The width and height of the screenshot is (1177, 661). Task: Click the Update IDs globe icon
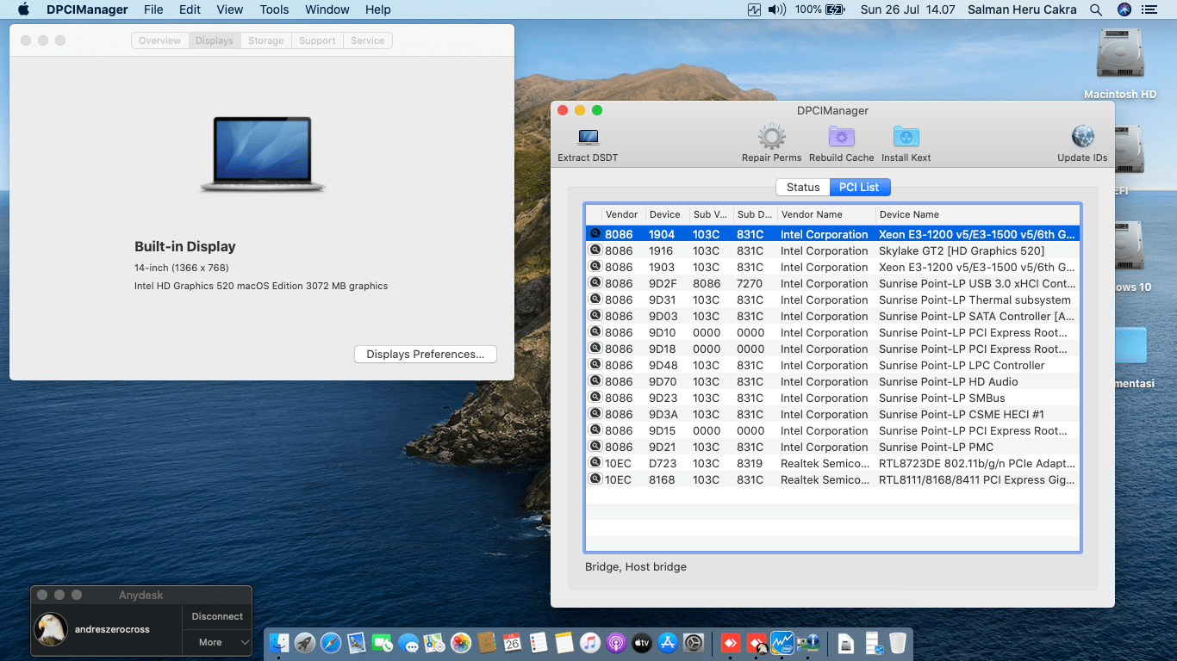coord(1082,138)
